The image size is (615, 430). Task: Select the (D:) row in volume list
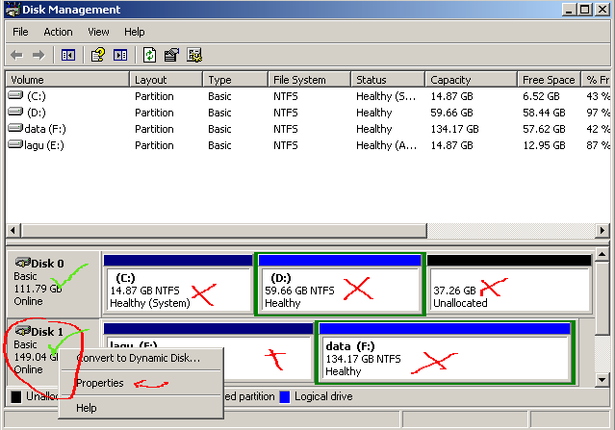tap(308, 113)
